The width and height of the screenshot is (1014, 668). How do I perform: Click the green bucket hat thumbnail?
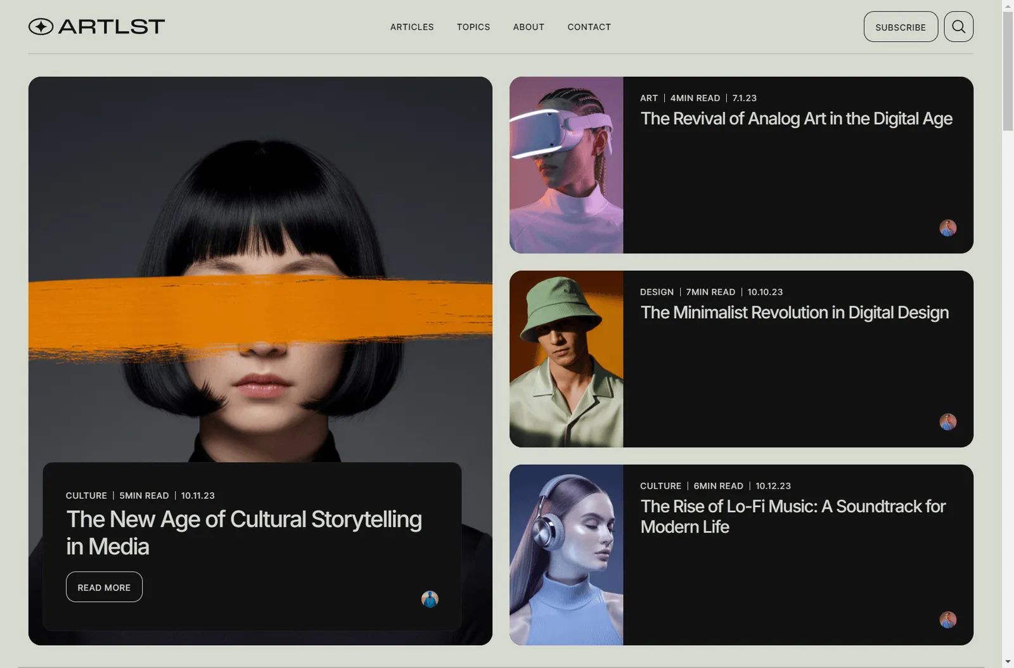566,359
